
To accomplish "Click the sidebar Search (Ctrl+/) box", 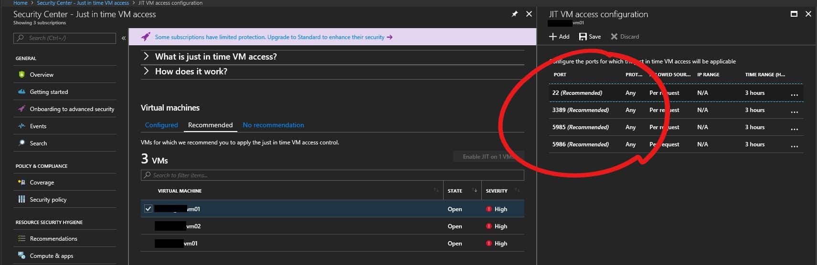I will (x=64, y=38).
